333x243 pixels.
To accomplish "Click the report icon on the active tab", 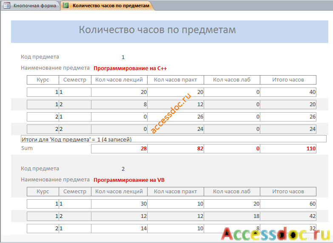I will click(x=66, y=6).
